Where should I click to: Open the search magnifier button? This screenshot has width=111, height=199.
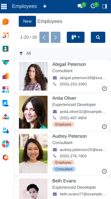pos(98,37)
